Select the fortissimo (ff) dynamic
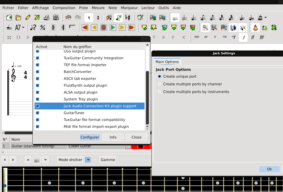This screenshot has height=192, width=283. 253,37
